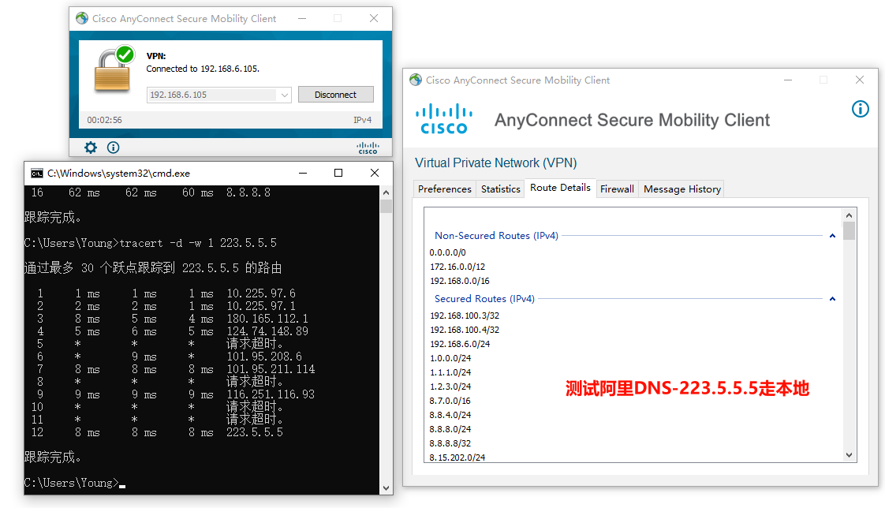Click the route list scroll-down arrow
This screenshot has width=885, height=508.
[x=849, y=455]
